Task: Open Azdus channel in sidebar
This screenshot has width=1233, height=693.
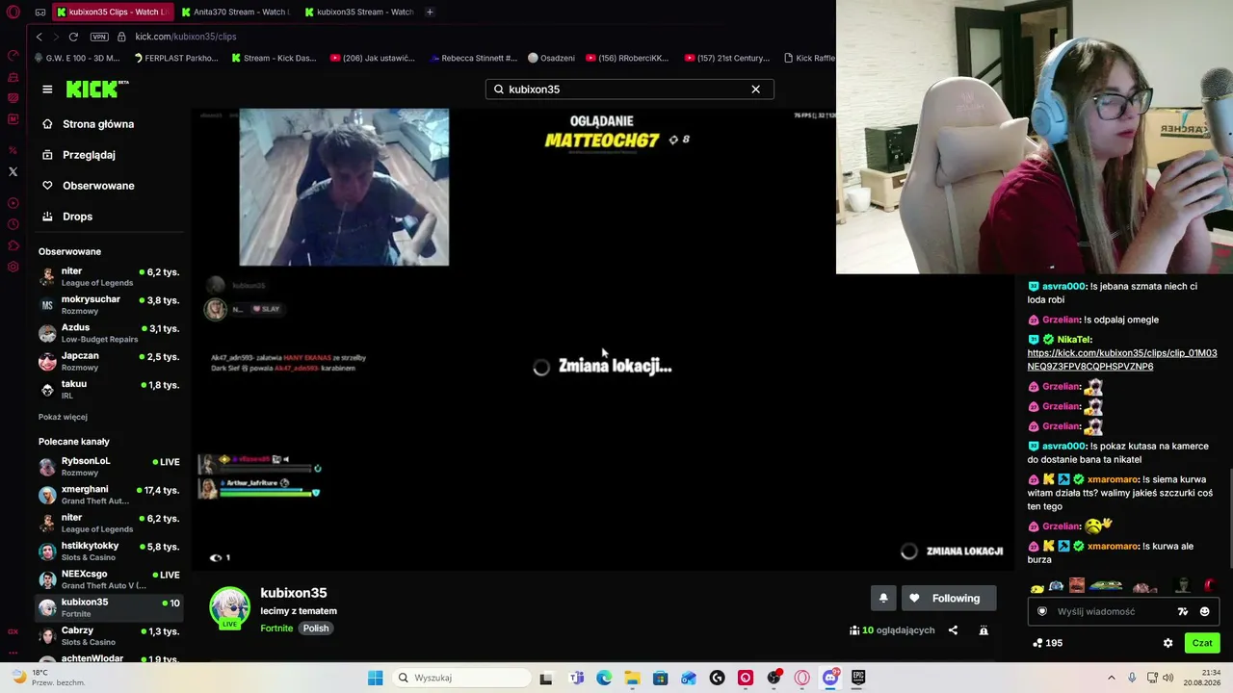Action: point(109,333)
